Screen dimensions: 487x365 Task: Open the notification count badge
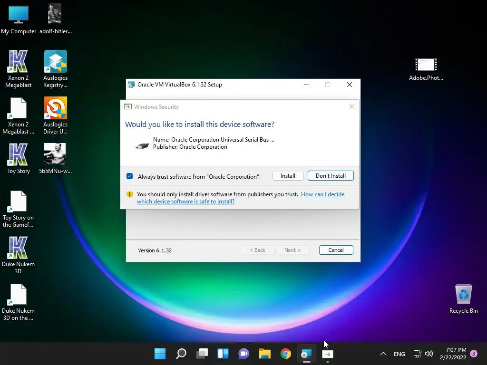click(474, 354)
